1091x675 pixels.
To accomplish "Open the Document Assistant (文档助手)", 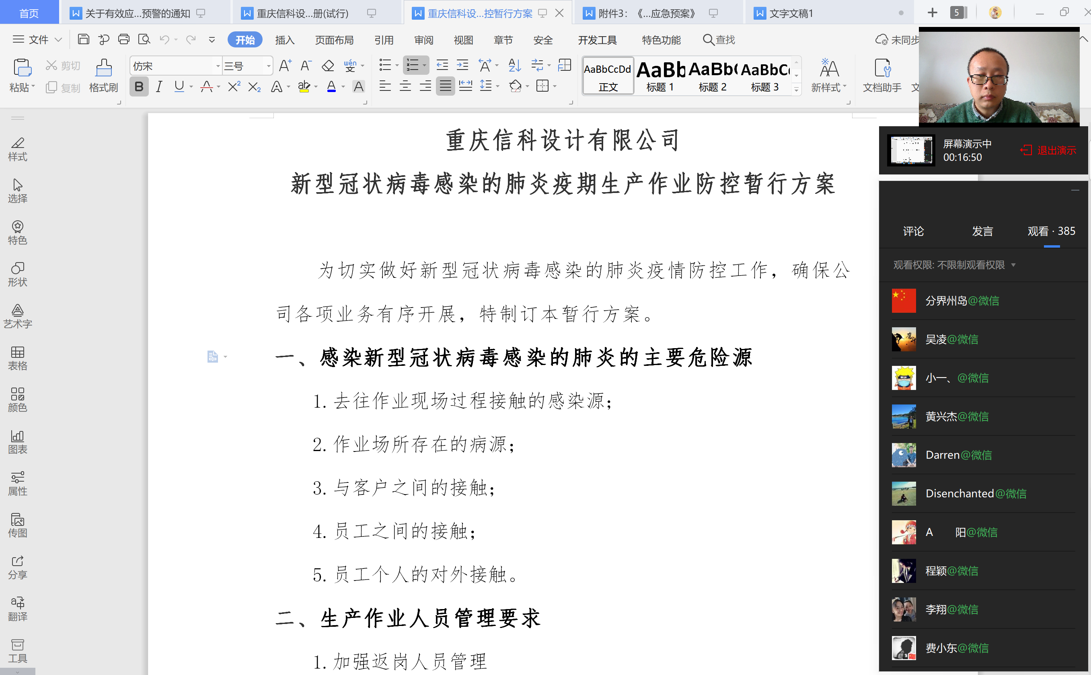I will (x=882, y=76).
